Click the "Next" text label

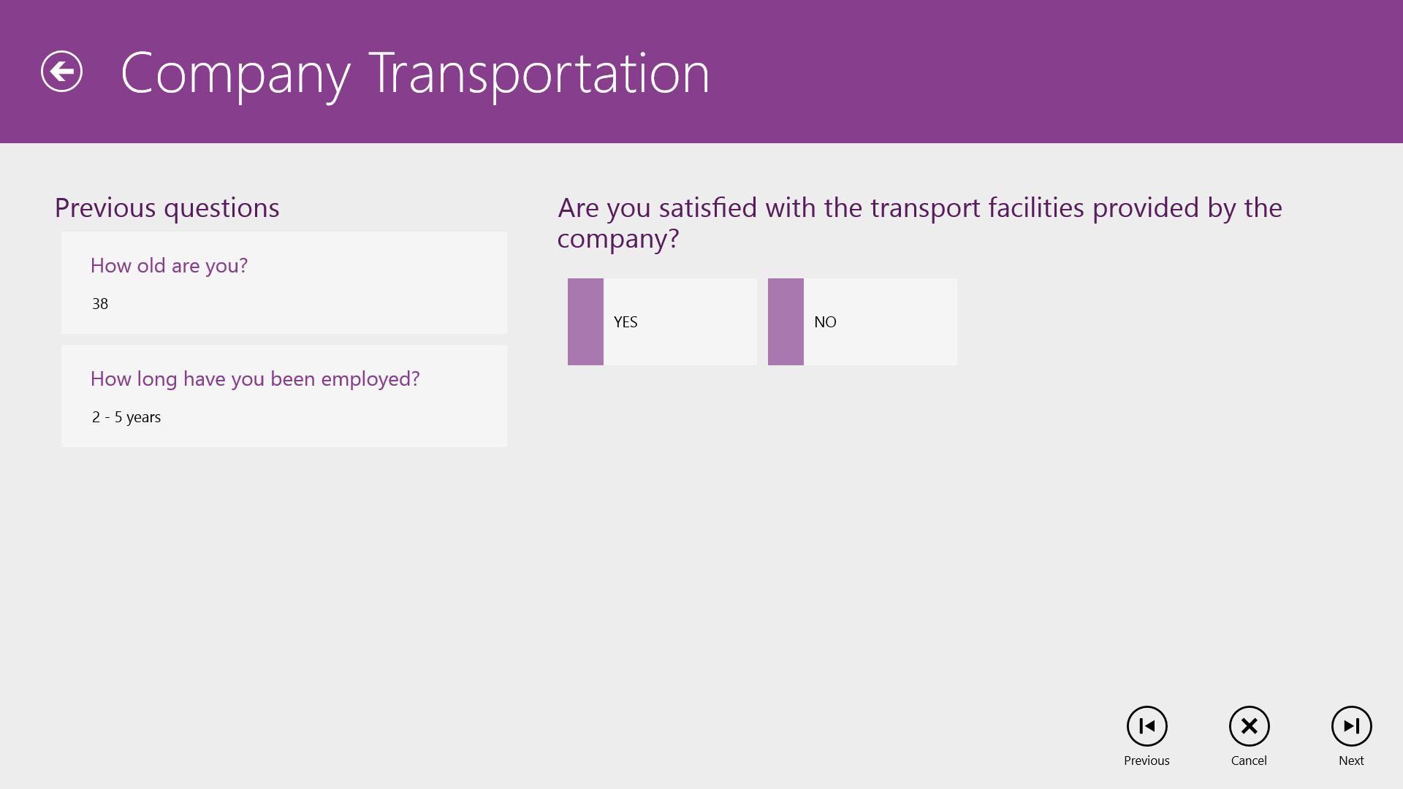(1351, 761)
